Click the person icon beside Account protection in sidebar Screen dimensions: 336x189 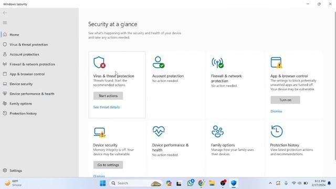(x=5, y=54)
